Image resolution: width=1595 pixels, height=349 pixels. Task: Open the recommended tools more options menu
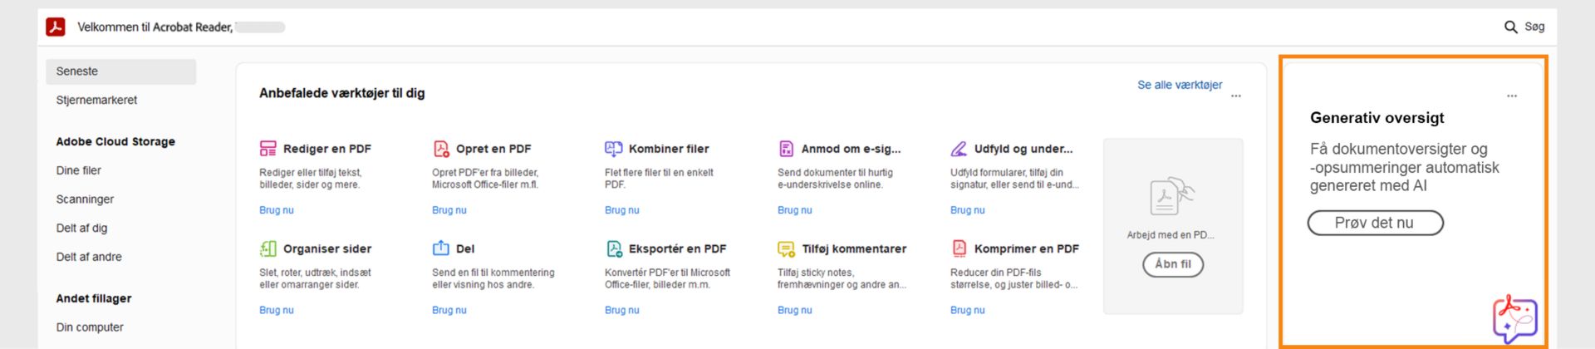click(x=1236, y=96)
